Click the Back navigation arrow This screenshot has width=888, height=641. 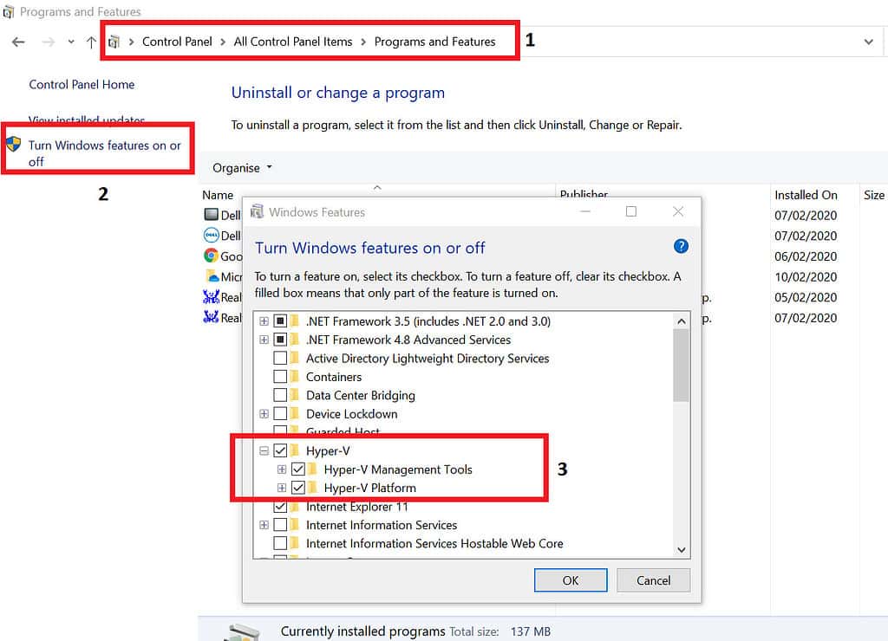click(18, 42)
